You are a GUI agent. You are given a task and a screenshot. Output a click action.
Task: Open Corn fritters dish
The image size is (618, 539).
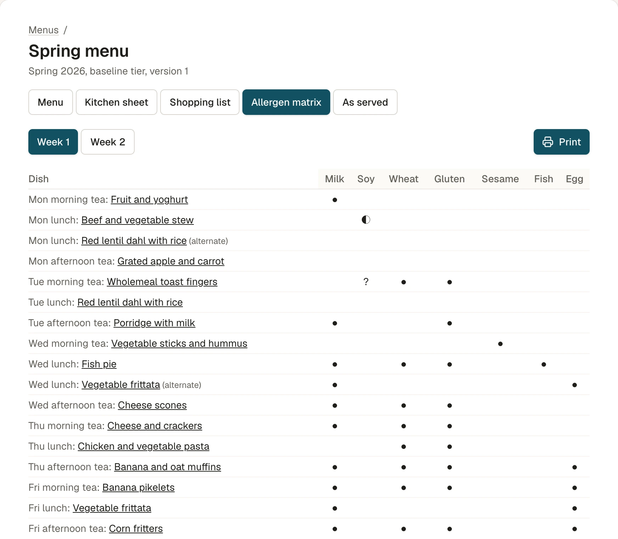pyautogui.click(x=136, y=528)
